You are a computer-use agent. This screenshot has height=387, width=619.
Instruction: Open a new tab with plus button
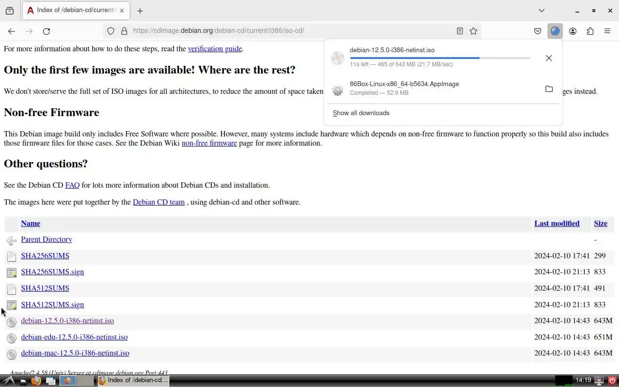tap(140, 11)
